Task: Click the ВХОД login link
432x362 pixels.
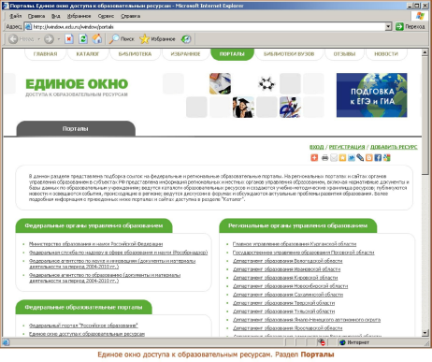Action: click(x=316, y=147)
